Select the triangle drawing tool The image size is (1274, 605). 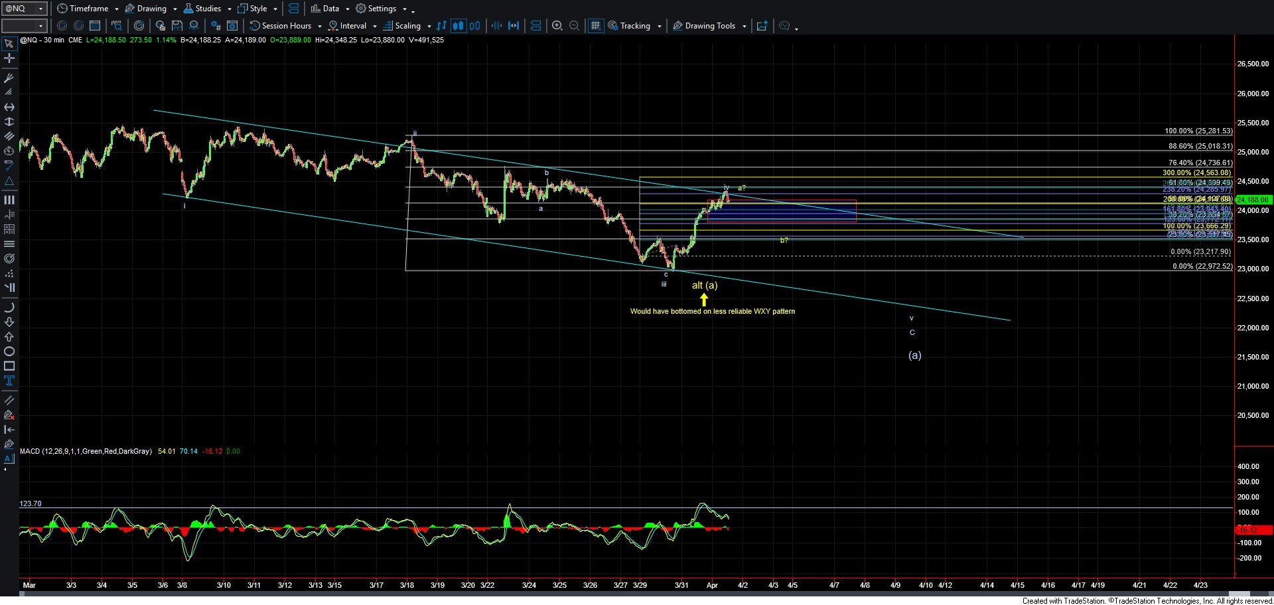point(9,181)
